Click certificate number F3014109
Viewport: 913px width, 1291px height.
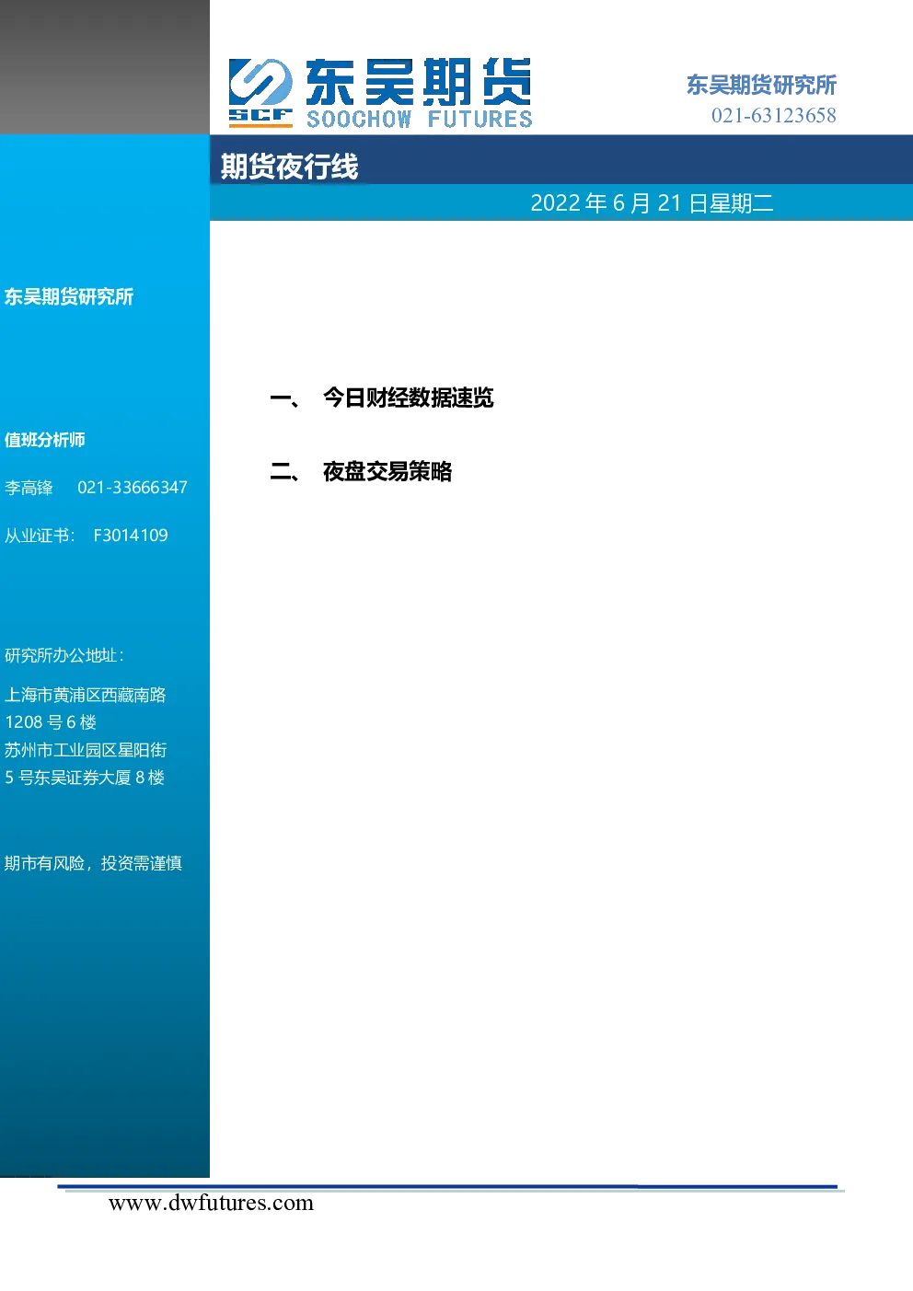coord(131,536)
